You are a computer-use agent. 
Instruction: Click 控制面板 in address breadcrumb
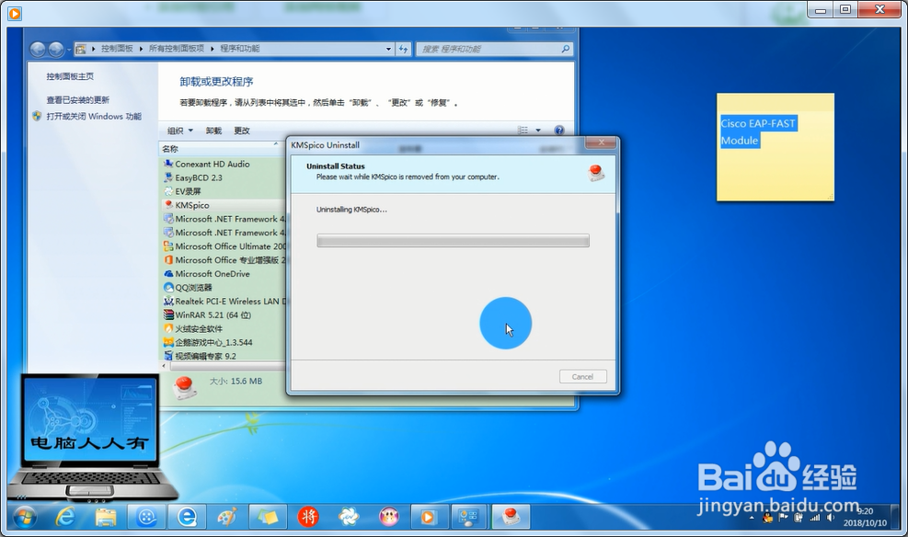coord(117,49)
